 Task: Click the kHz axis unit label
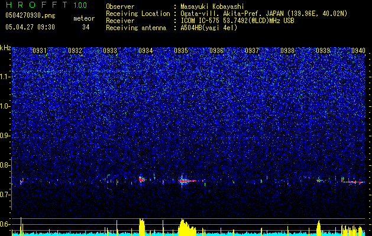tap(5, 48)
